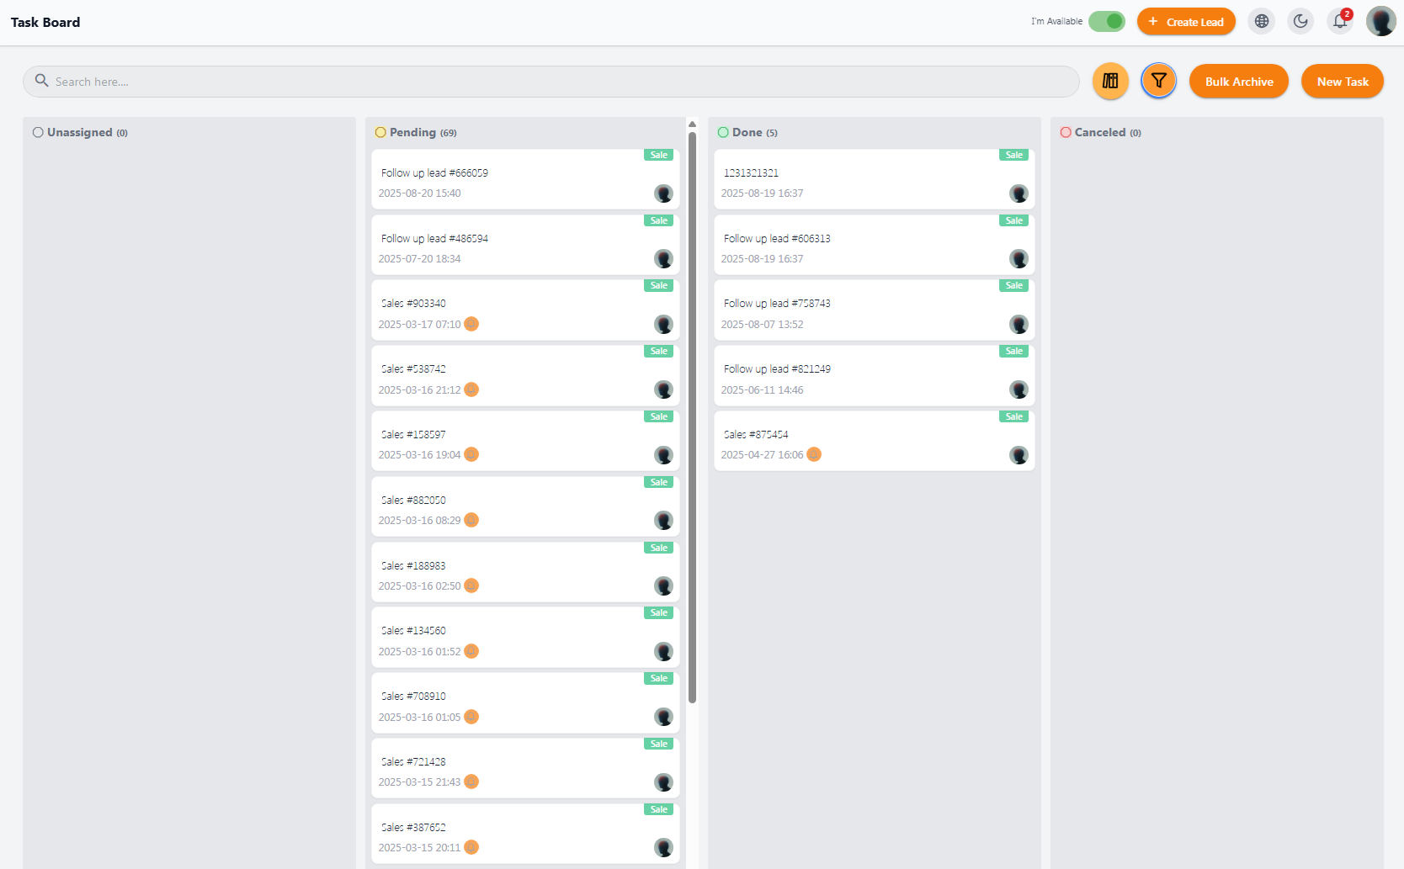Click orange reminder icon on Sales #875454
Image resolution: width=1404 pixels, height=869 pixels.
coord(814,454)
